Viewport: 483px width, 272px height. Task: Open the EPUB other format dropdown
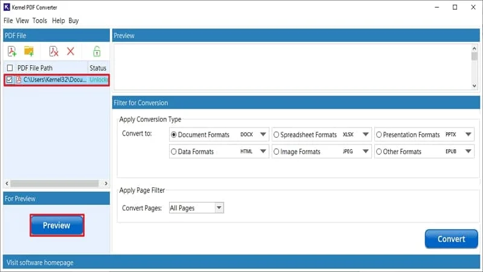click(x=469, y=152)
